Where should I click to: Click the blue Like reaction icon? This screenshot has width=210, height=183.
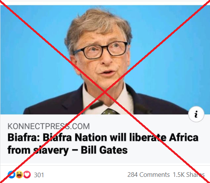[12, 175]
